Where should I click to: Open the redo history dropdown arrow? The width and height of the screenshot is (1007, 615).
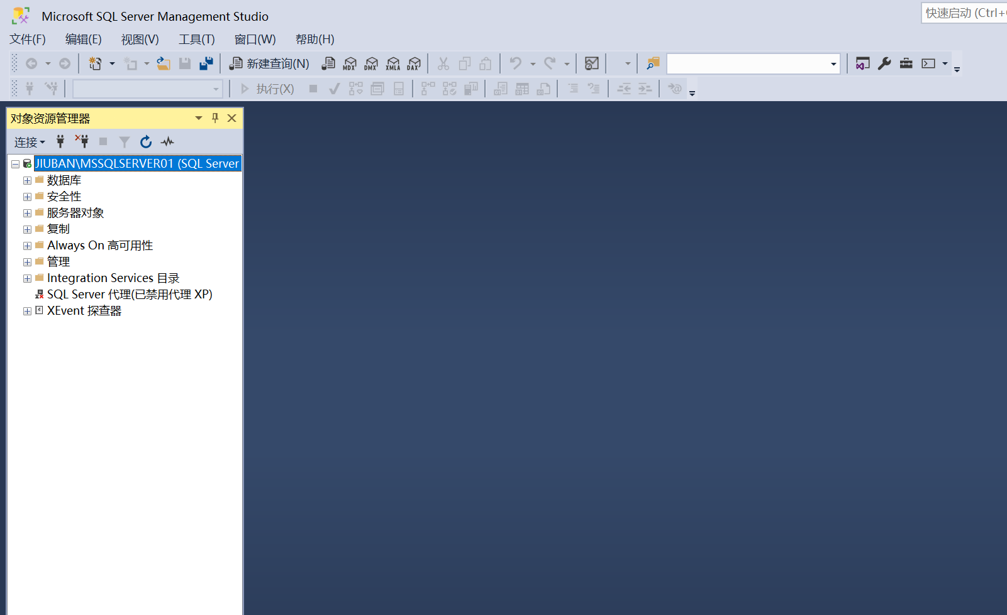(567, 63)
